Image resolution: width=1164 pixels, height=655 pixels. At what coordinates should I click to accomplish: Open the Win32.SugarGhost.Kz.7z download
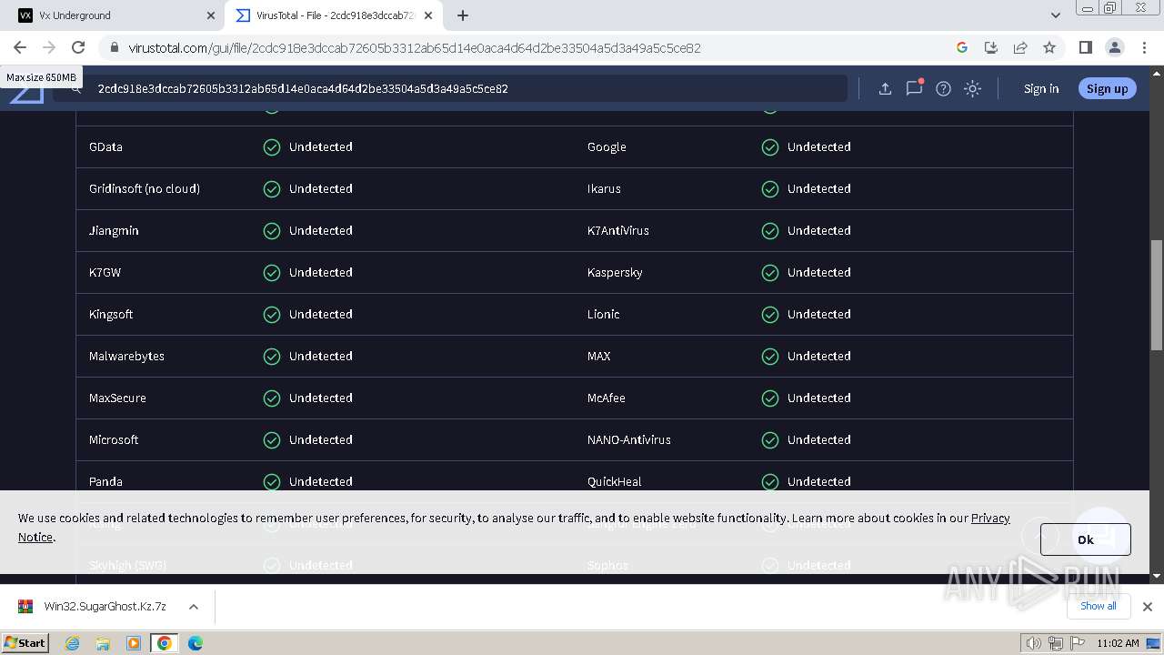[105, 606]
